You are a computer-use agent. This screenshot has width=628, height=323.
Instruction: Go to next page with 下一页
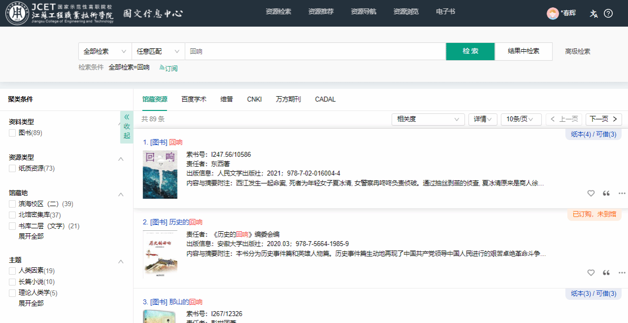tap(603, 119)
